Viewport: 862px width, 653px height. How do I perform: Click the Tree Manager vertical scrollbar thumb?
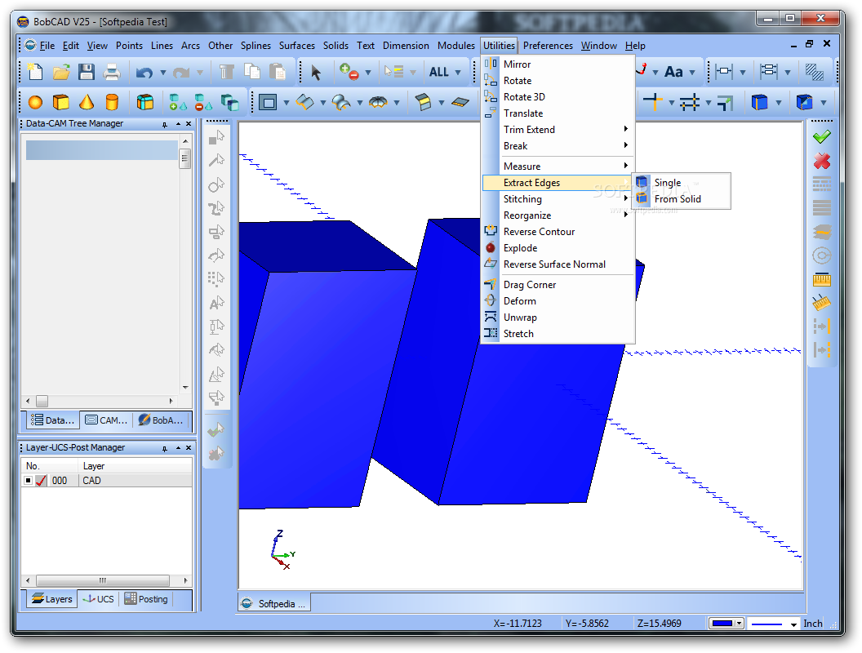[185, 159]
